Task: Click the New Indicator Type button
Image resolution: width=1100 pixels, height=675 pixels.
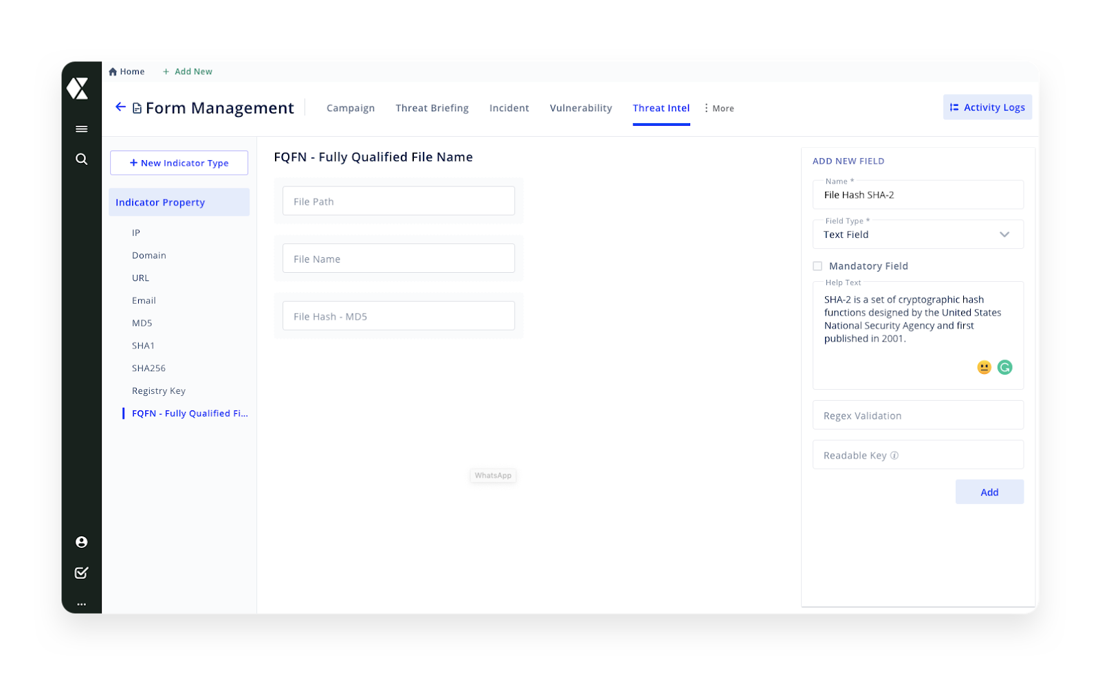Action: click(179, 163)
